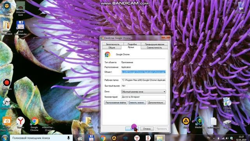Select the Ярлык tab
Screen dimensions: 250x141
point(131,47)
